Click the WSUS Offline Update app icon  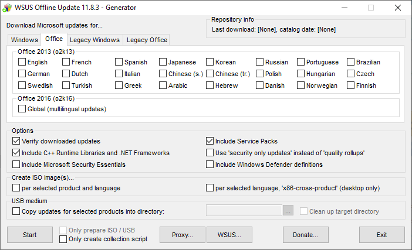(7, 8)
